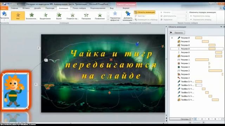The height and width of the screenshot is (126, 225).
Task: Select Рисунок 2 row with green star icon
Action: pyautogui.click(x=197, y=67)
